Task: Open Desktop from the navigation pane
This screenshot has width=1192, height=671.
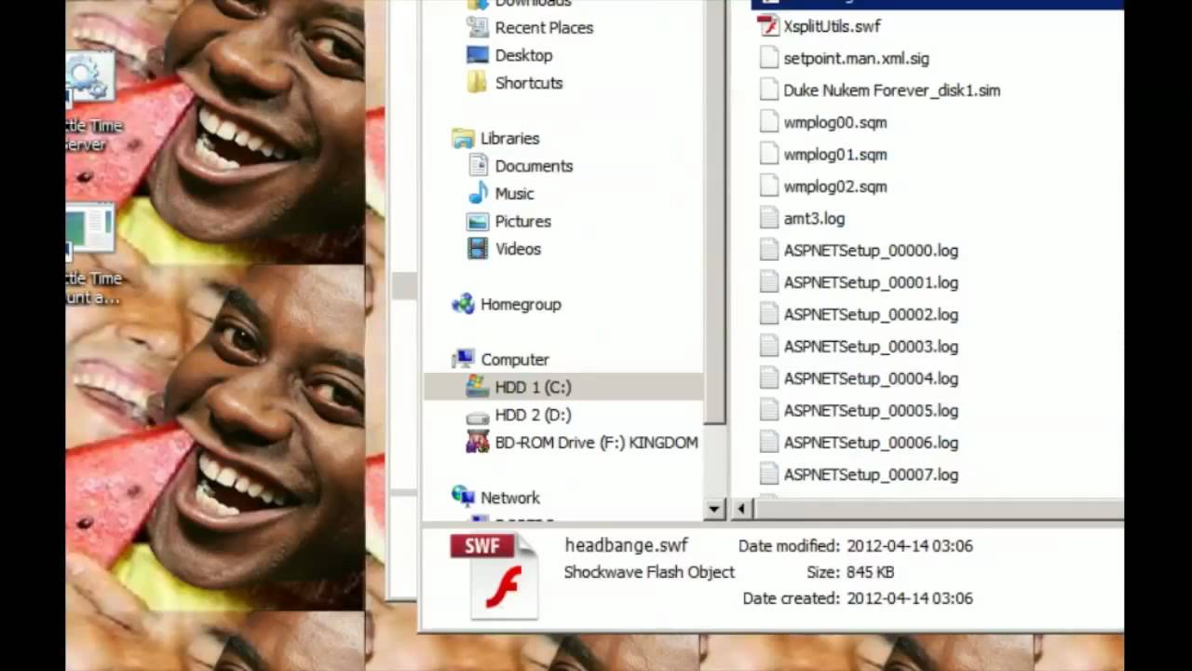Action: point(523,55)
